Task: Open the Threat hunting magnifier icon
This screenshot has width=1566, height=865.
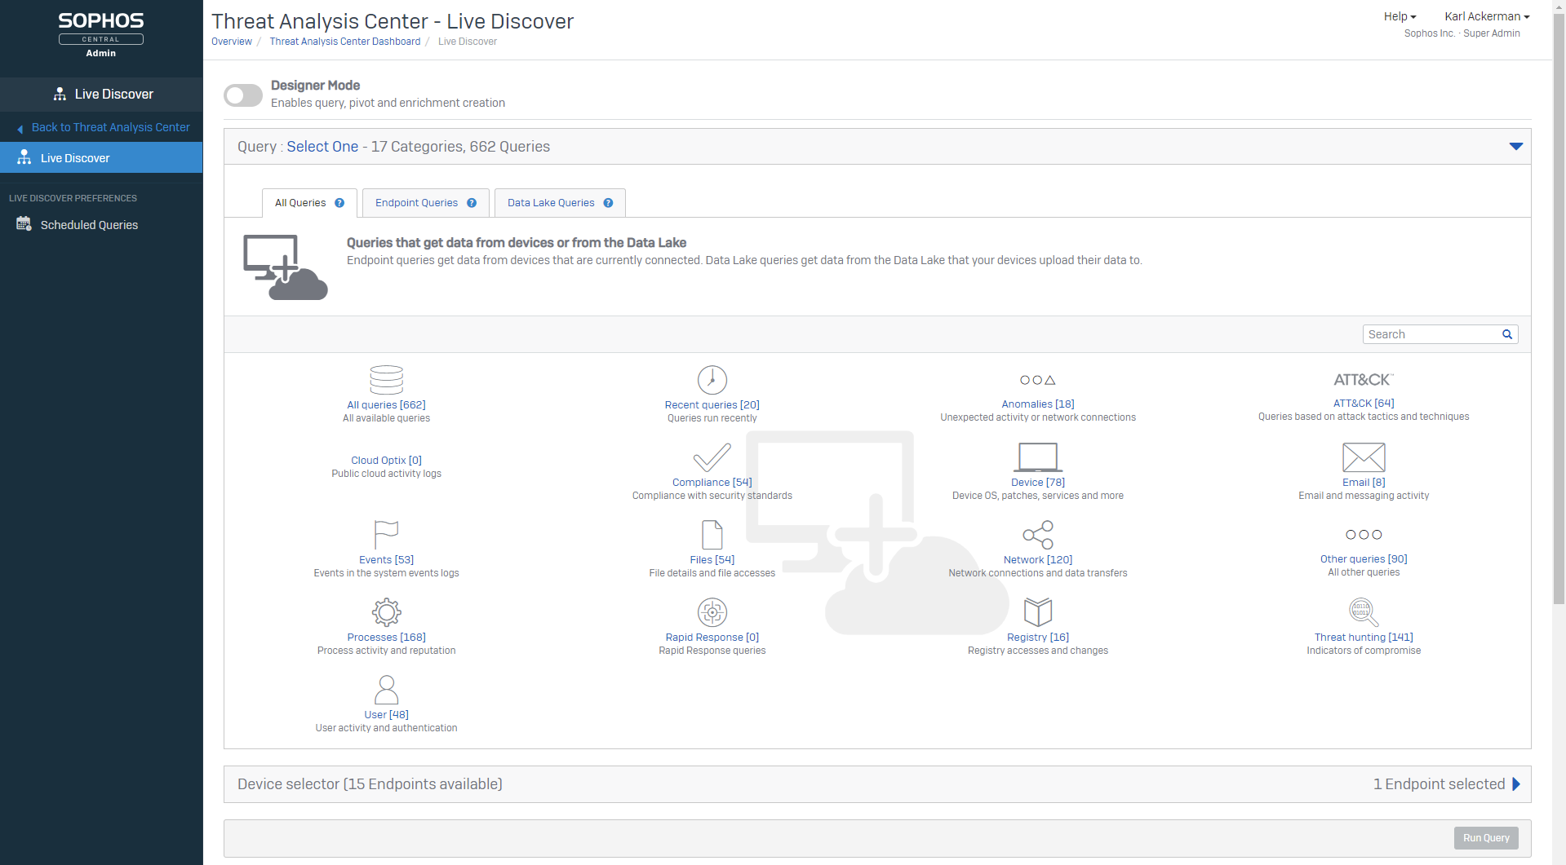Action: (x=1363, y=612)
